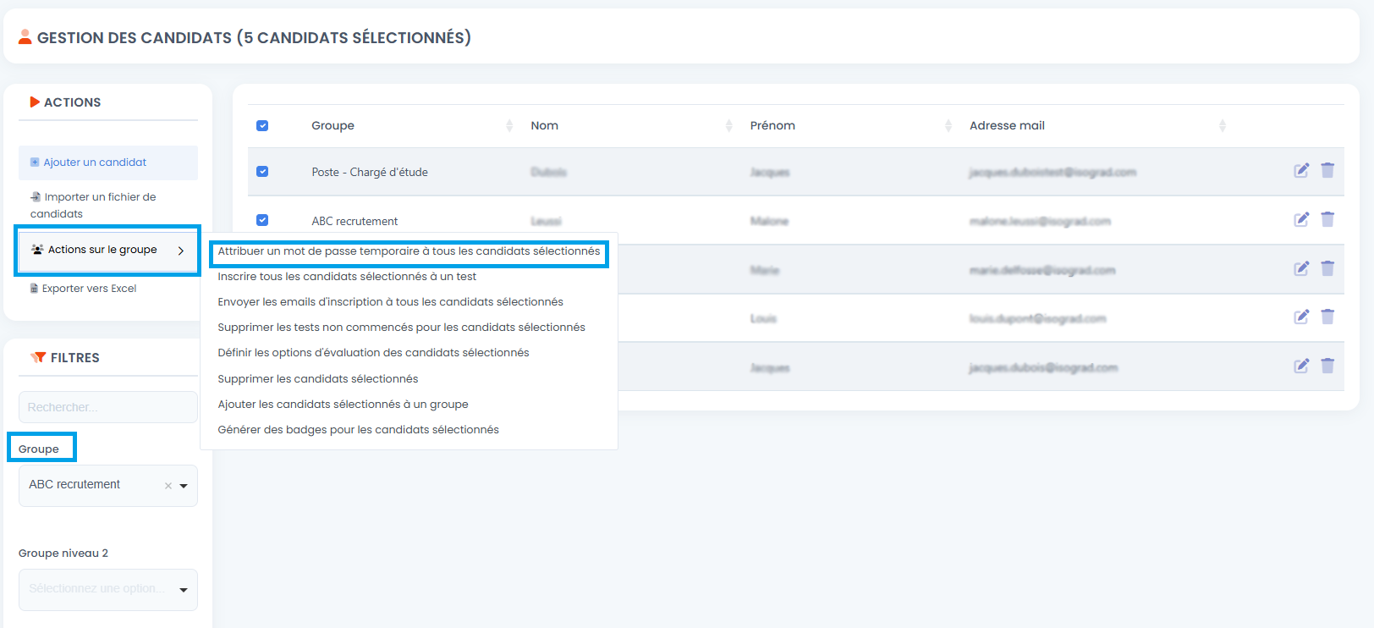Open the Groupe filter dropdown
The image size is (1374, 628).
pos(108,486)
